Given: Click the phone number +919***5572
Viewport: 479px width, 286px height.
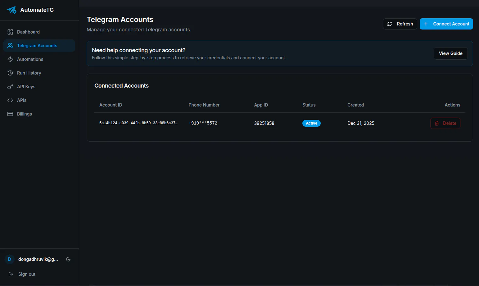Looking at the screenshot, I should tap(203, 123).
